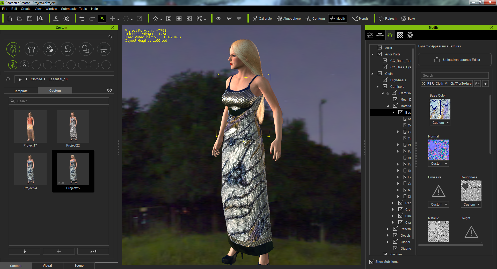Viewport: 497px width, 269px height.
Task: Open the Modify attribute sliders tab icon
Action: click(x=370, y=35)
